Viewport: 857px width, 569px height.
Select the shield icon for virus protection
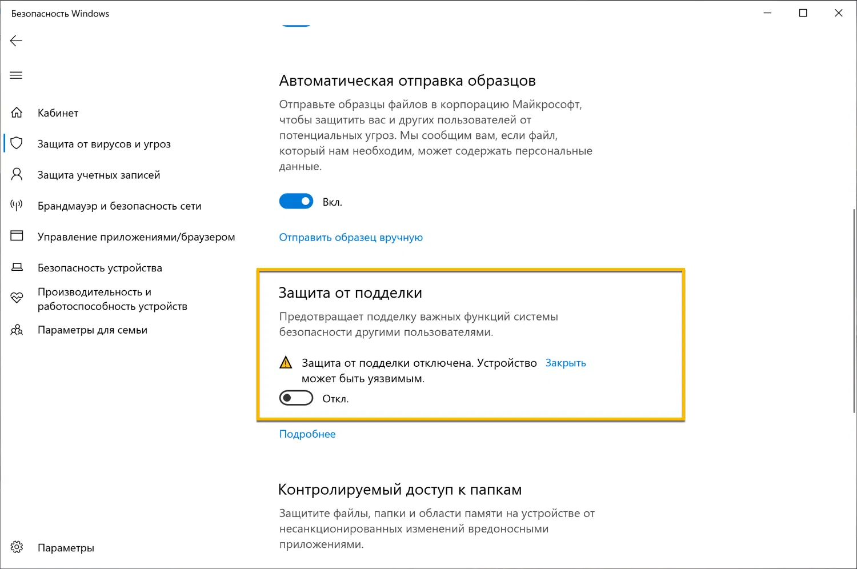coord(17,143)
